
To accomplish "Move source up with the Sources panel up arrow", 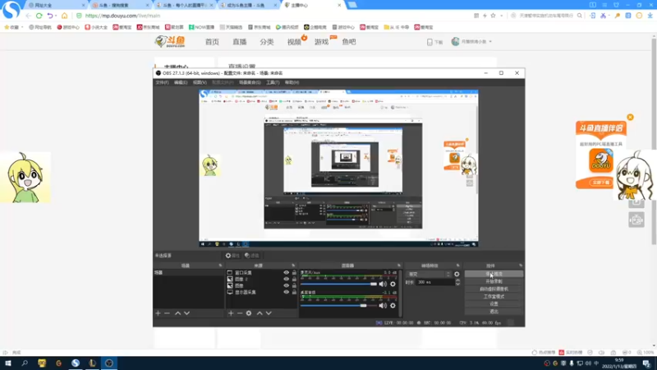I will (260, 313).
